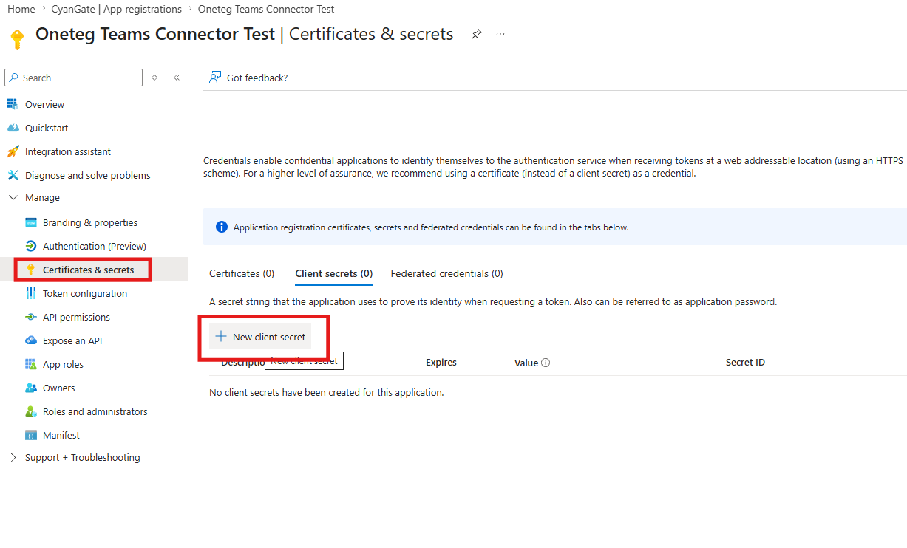The height and width of the screenshot is (548, 907).
Task: Click in the sidebar Search field
Action: (74, 78)
